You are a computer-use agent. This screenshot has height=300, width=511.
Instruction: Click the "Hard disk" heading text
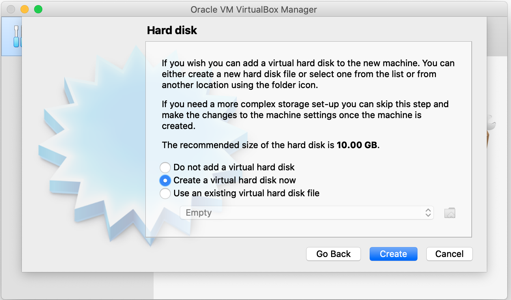tap(172, 30)
